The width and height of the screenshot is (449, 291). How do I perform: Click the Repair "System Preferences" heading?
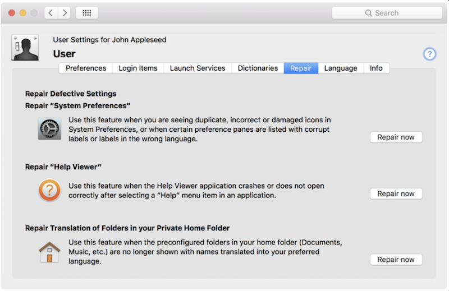(x=77, y=105)
